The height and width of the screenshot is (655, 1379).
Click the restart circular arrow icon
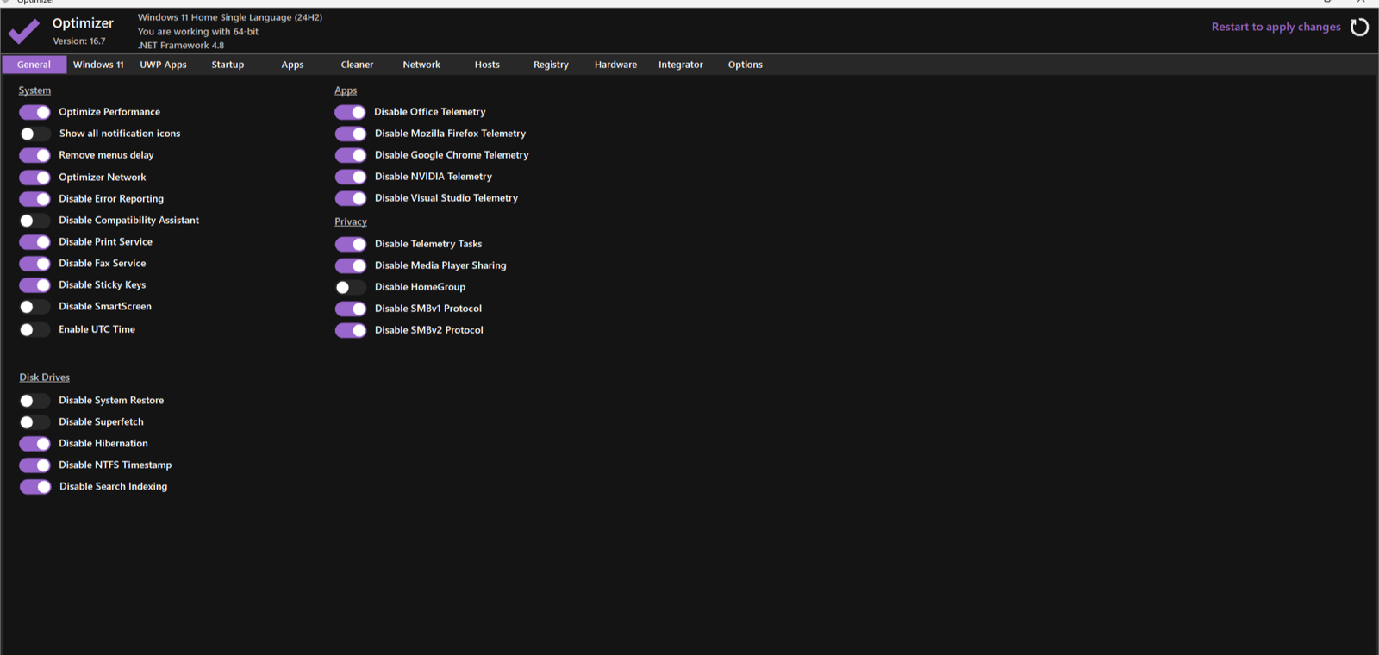click(x=1359, y=28)
